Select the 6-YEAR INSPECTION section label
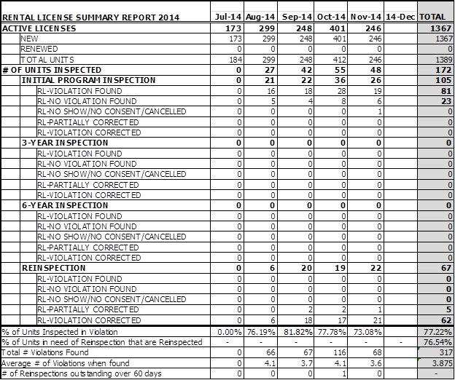Image resolution: width=455 pixels, height=380 pixels. pyautogui.click(x=65, y=205)
